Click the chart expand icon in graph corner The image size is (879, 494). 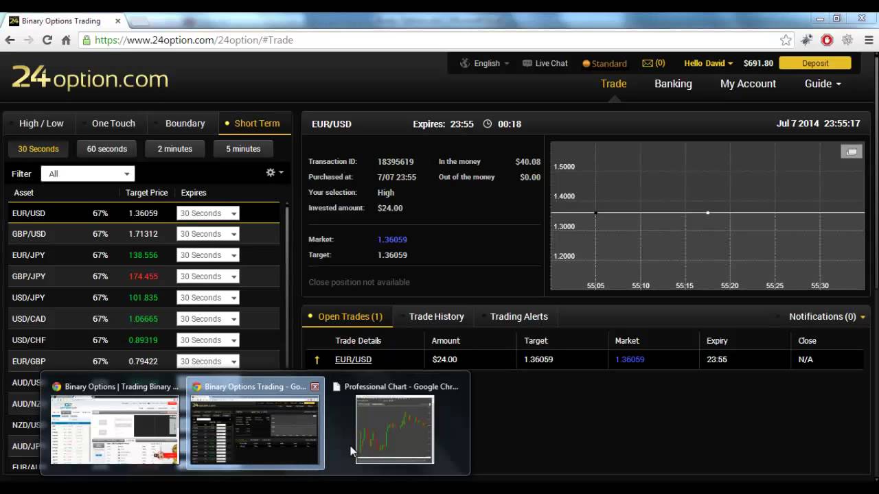click(852, 152)
